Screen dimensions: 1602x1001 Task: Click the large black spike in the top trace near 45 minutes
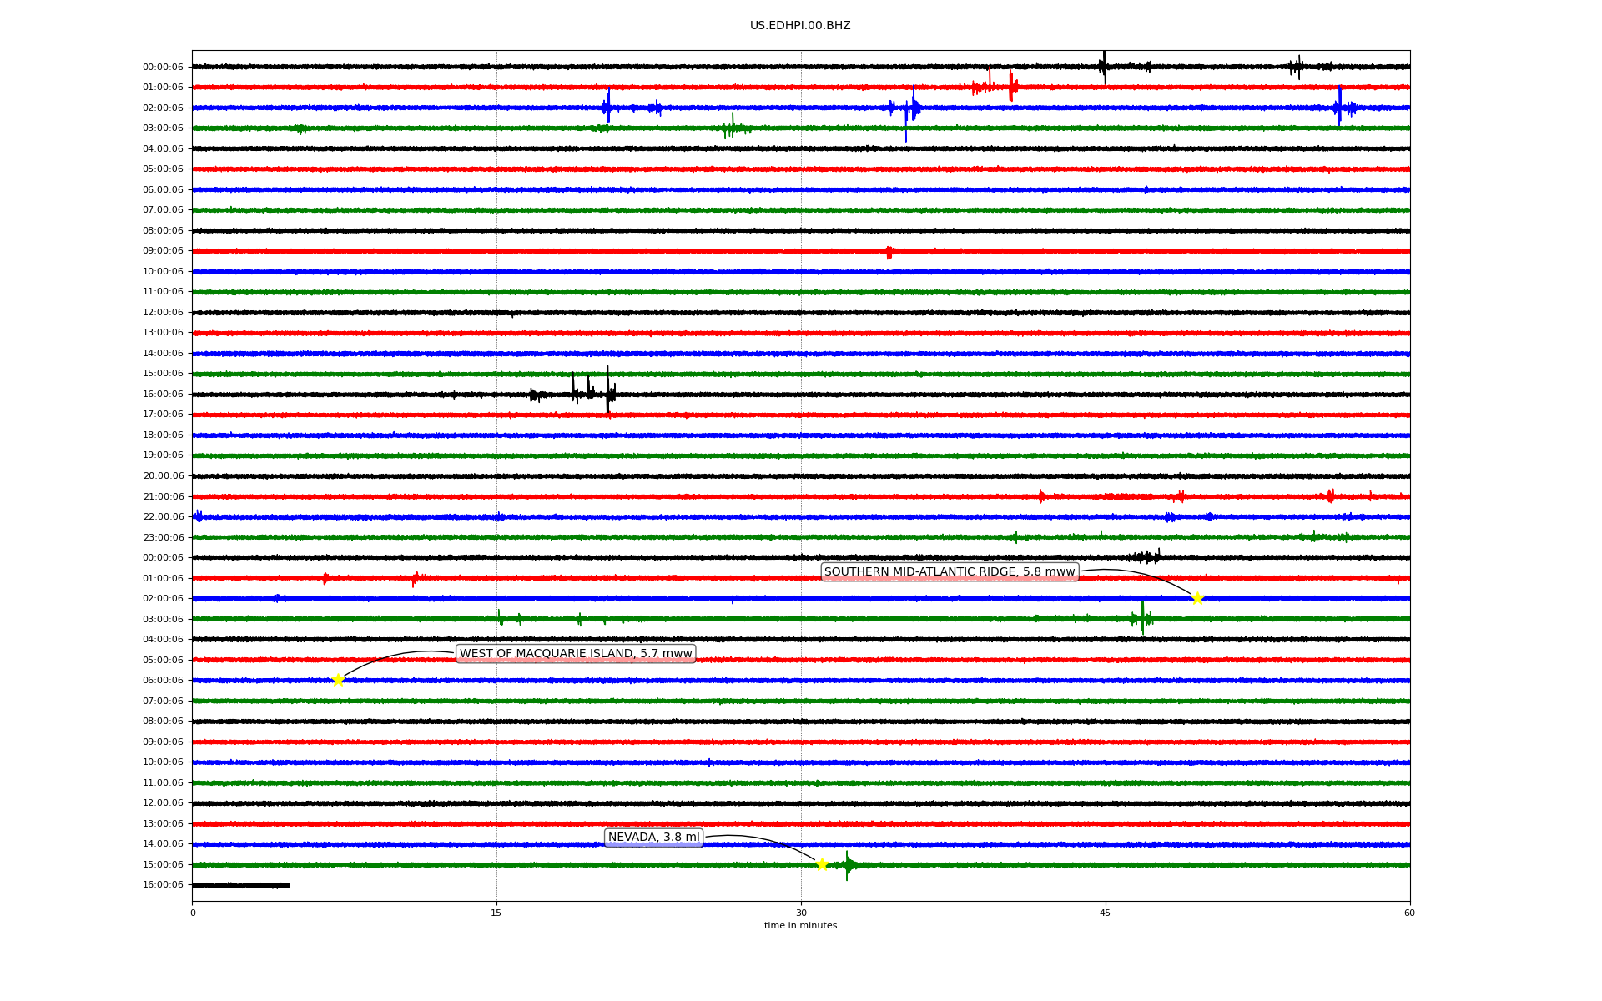click(x=1104, y=65)
